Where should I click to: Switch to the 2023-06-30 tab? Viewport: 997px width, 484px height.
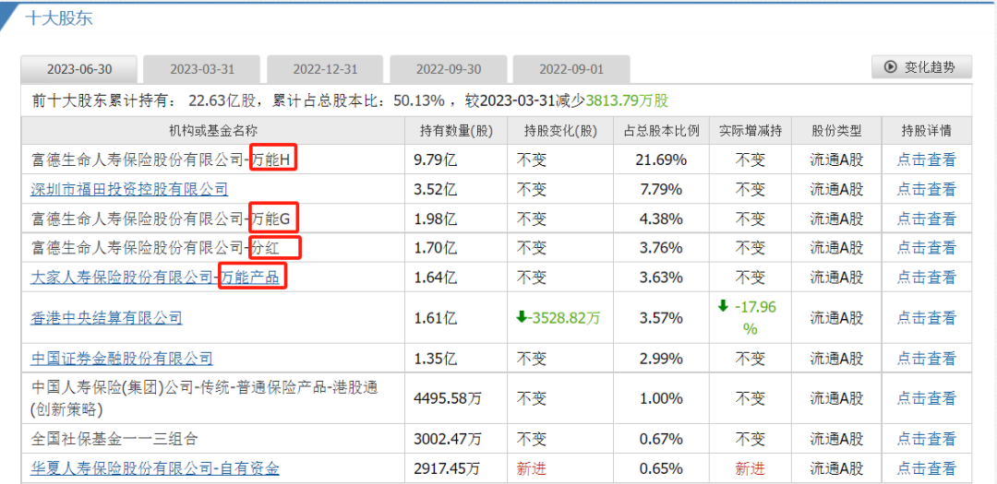click(78, 69)
